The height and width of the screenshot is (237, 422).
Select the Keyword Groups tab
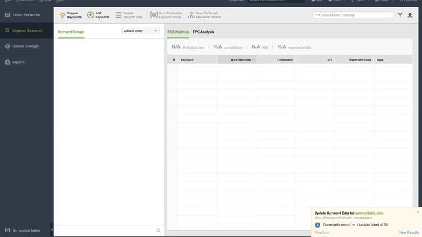click(71, 32)
